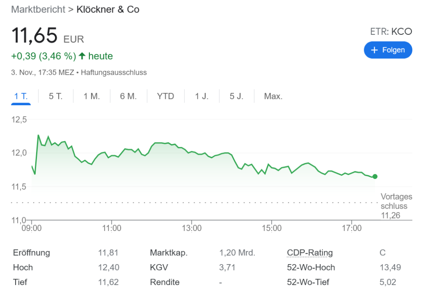The image size is (430, 301).
Task: Switch to the 1 M. time range tab
Action: [91, 96]
